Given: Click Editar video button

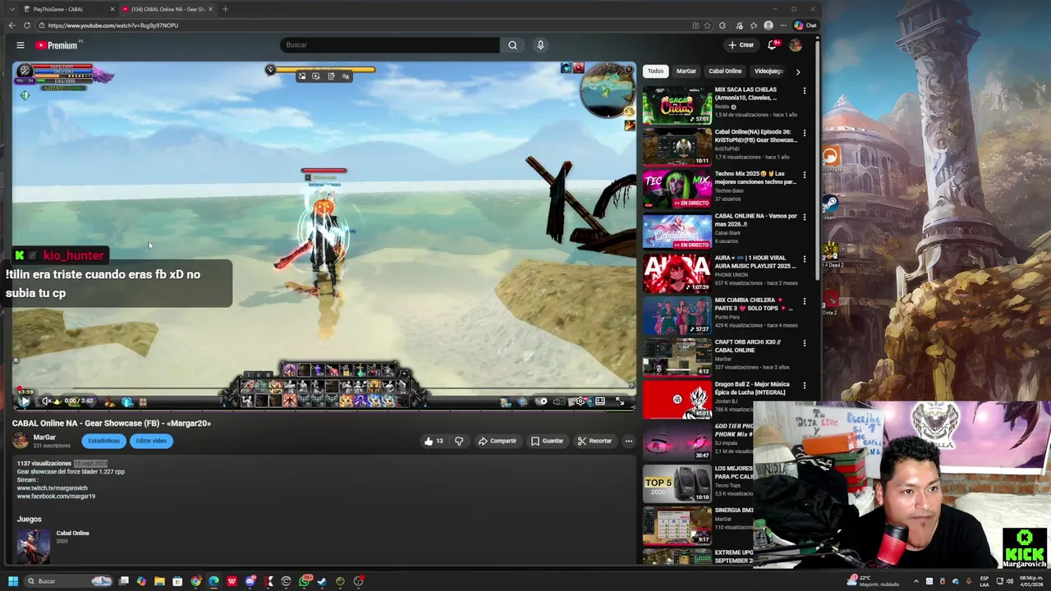Looking at the screenshot, I should [151, 441].
